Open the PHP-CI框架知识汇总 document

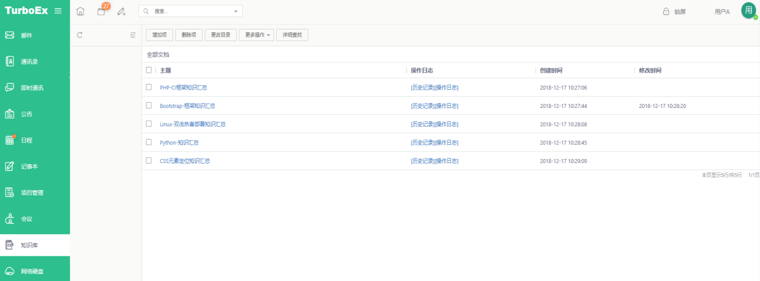[x=183, y=87]
